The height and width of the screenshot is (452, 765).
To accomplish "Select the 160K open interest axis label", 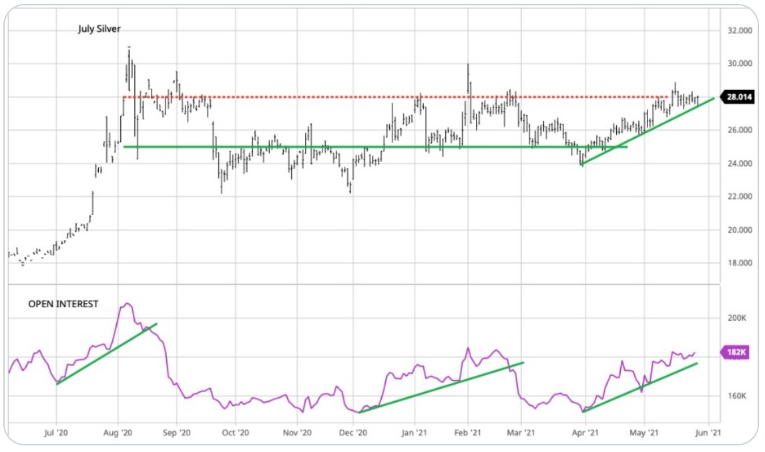I will (x=736, y=396).
